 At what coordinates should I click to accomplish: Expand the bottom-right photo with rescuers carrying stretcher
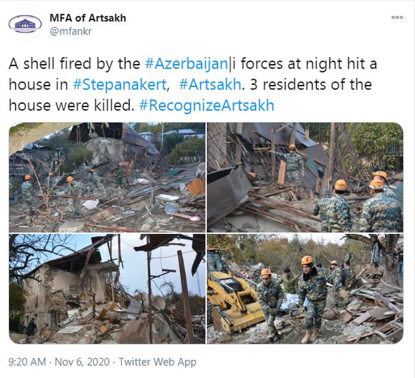305,289
